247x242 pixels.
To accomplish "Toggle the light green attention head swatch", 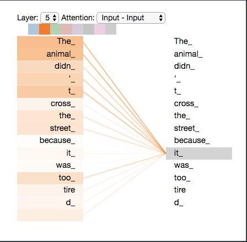I will click(x=56, y=29).
